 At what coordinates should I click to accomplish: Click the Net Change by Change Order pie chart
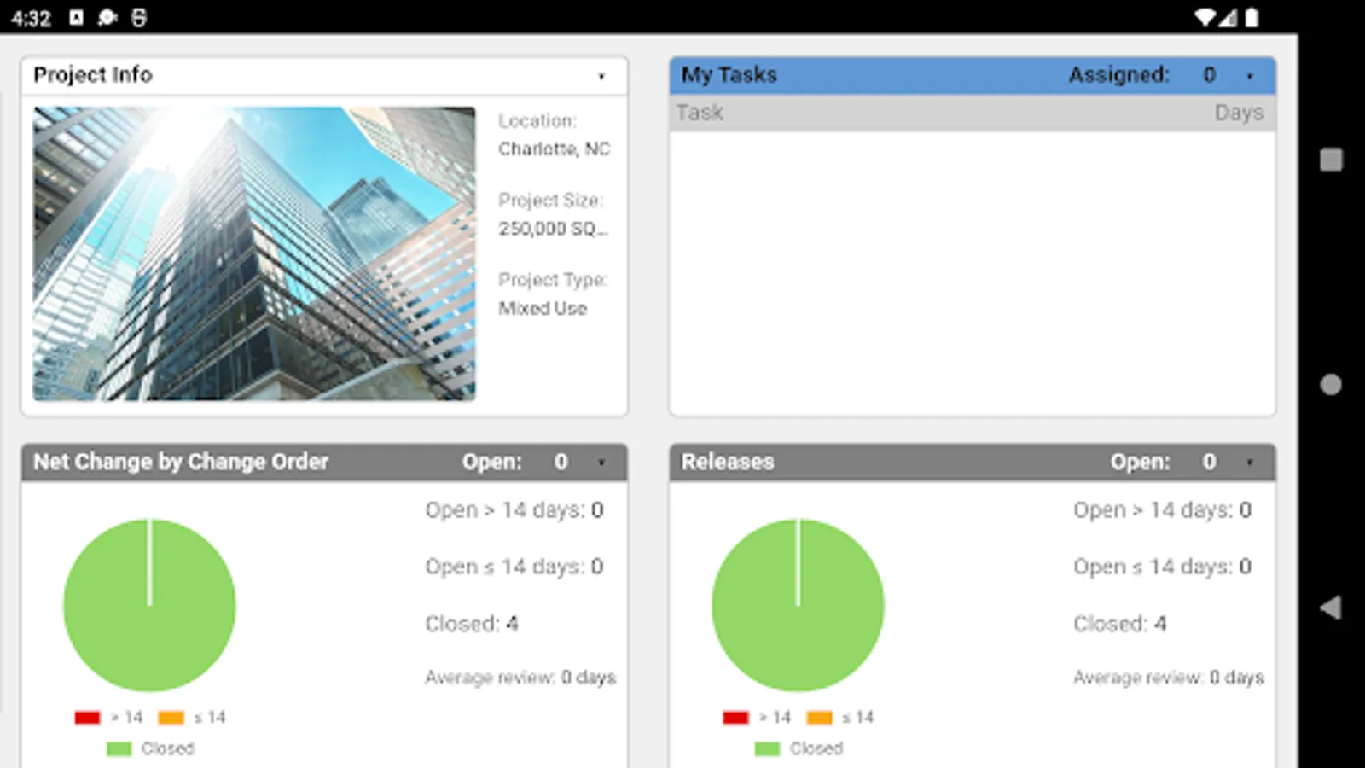[149, 605]
